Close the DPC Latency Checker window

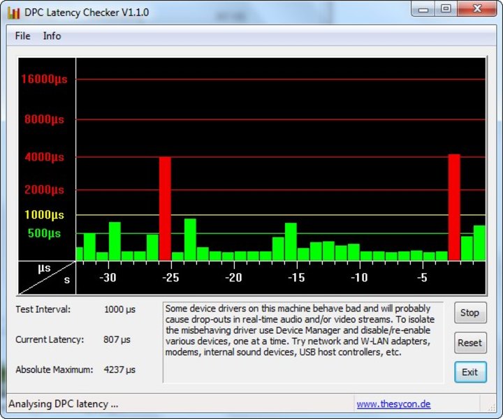[477, 9]
